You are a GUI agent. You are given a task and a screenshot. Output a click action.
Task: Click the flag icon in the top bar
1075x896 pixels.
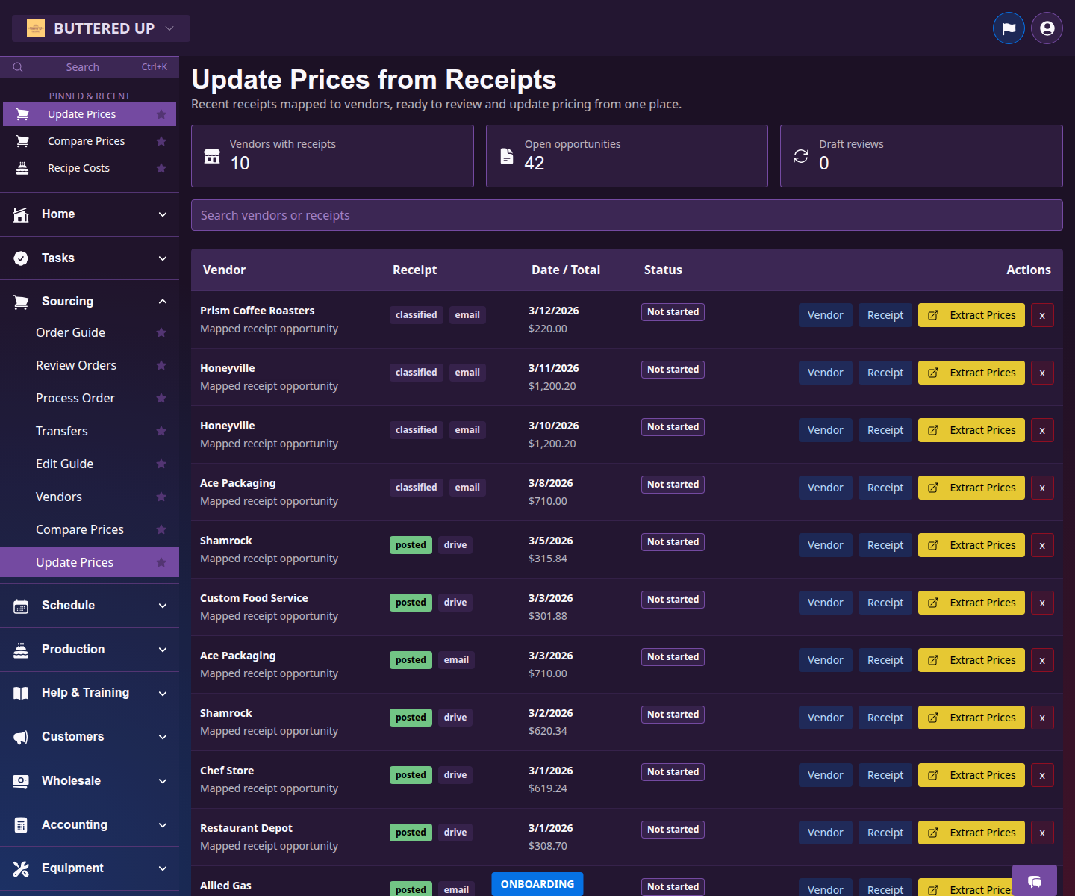(1009, 28)
